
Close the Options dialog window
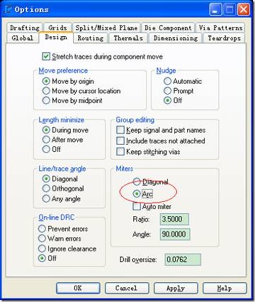(x=243, y=10)
